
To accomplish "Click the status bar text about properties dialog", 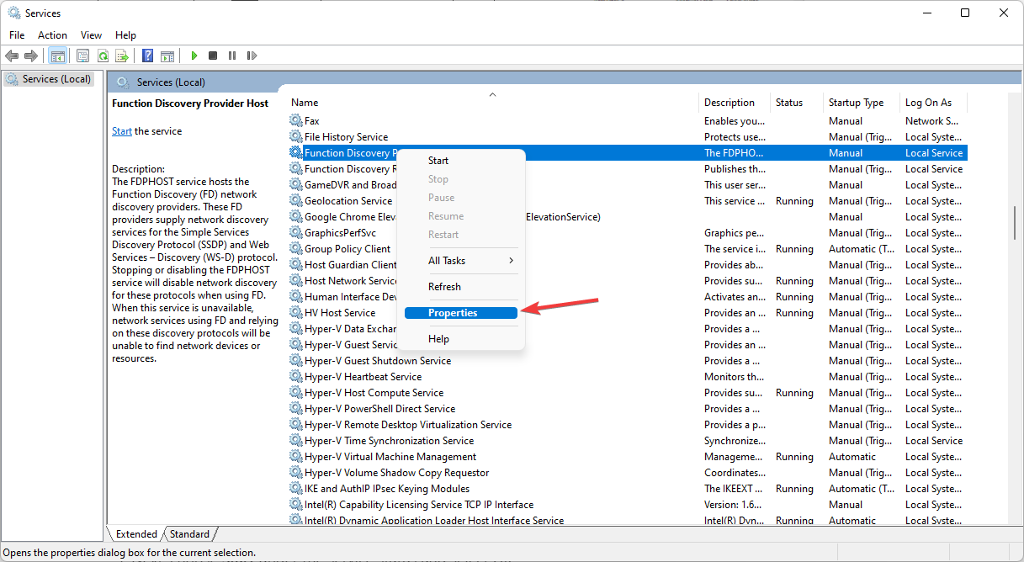I will 129,553.
